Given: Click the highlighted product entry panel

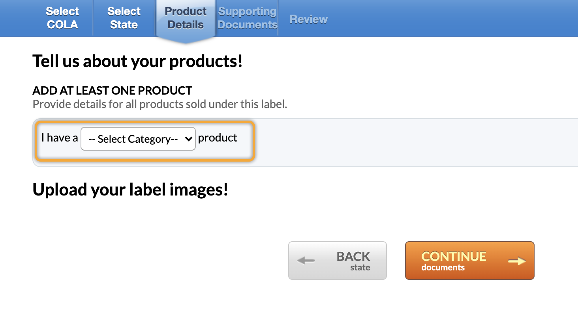Looking at the screenshot, I should coord(144,141).
